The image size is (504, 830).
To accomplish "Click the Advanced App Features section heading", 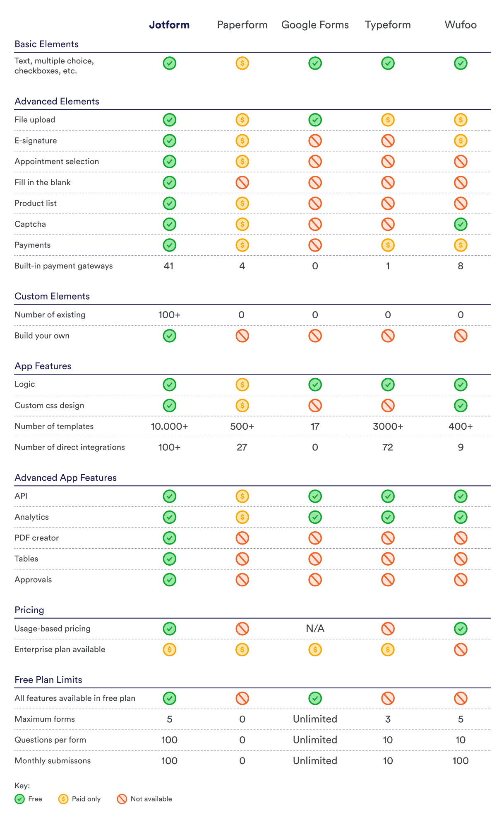I will [x=65, y=478].
